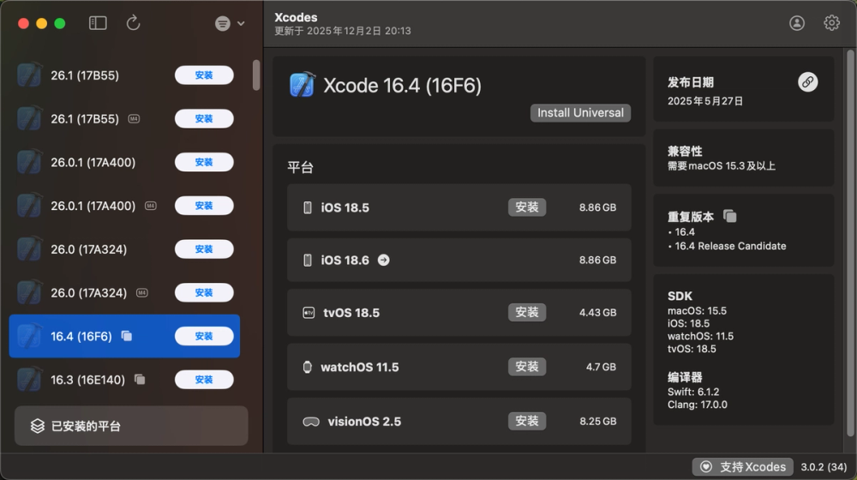
Task: Click the Install Universal button
Action: point(580,112)
